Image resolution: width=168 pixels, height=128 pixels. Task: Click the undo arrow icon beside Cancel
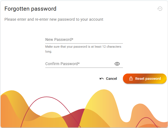102,79
